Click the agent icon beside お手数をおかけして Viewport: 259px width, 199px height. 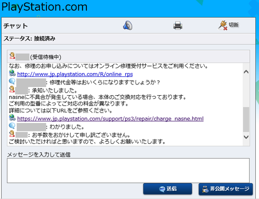pos(12,134)
